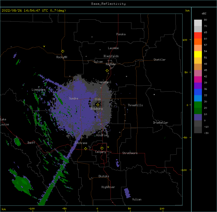Viewport: 217px width, 212px height.
Task: Click the Sundre label
Action: click(74, 98)
